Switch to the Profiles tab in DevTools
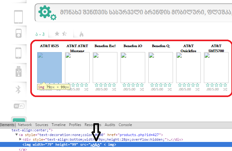Viewport: 232px width, 151px height. pos(75,125)
